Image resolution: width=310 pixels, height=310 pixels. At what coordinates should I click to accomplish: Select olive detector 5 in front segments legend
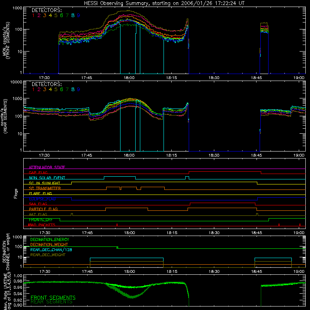[x=56, y=15]
